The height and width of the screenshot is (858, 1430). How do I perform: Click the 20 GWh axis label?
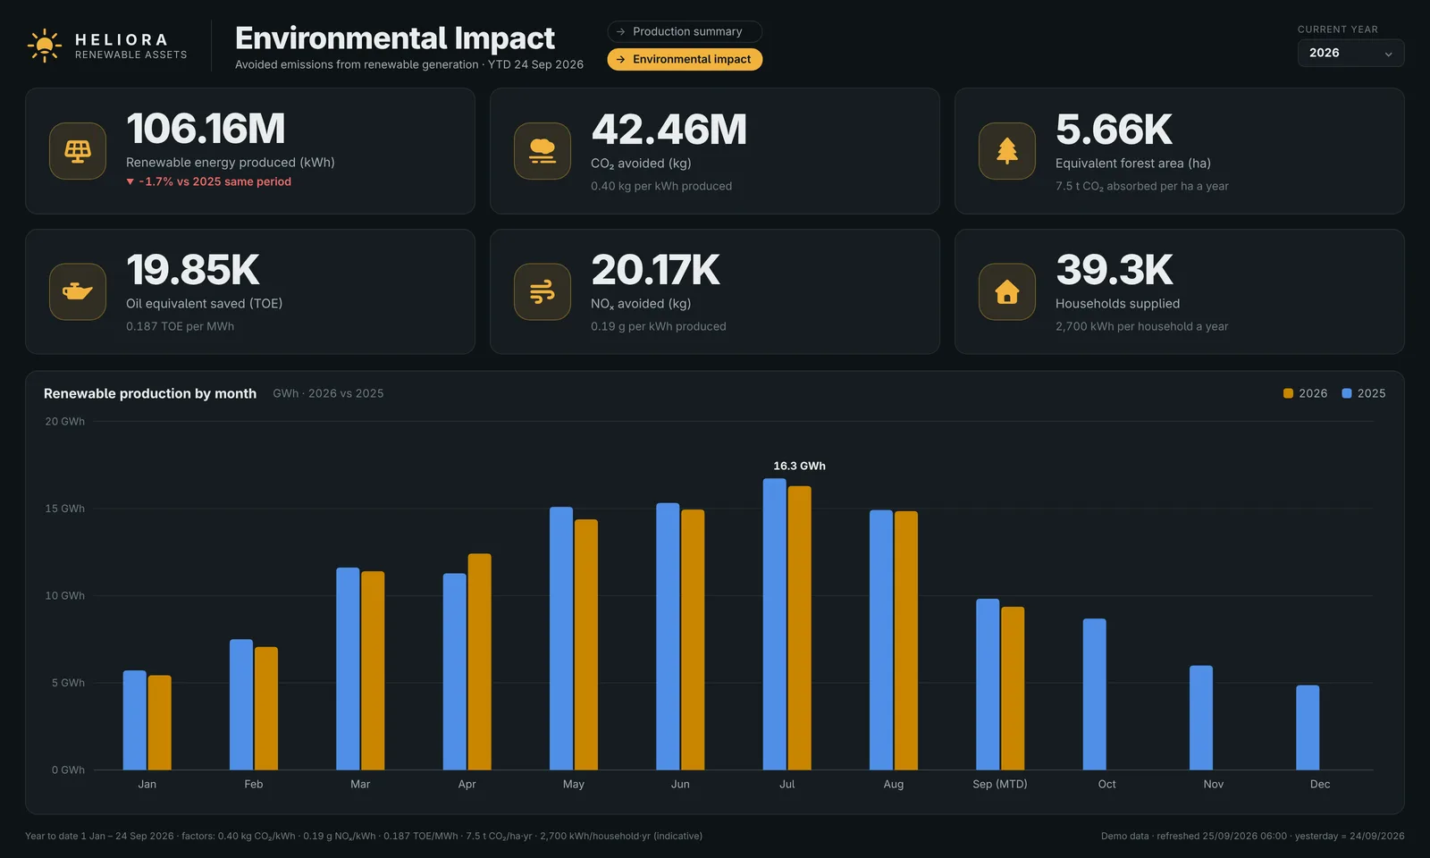(x=65, y=422)
